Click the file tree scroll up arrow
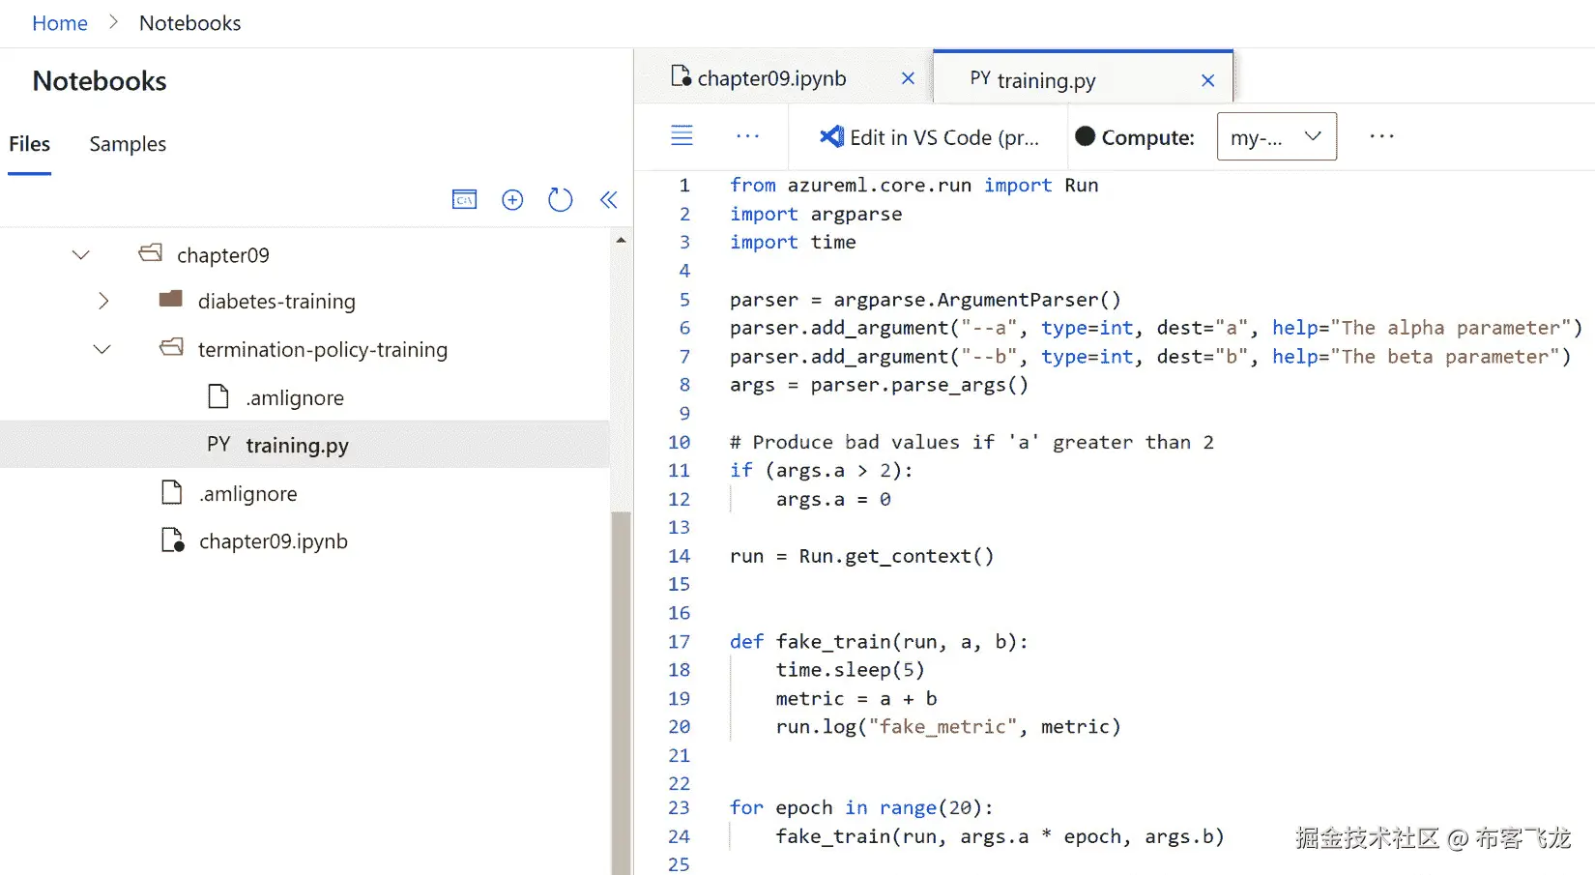1595x875 pixels. (621, 240)
